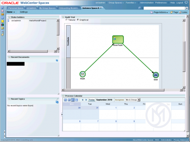This screenshot has width=190, height=142.
Task: Click the chat bubble icon beside Logout
Action: coord(186,3)
